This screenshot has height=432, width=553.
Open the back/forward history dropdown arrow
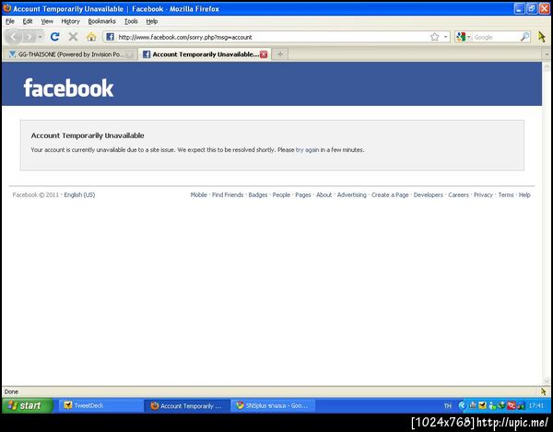41,37
